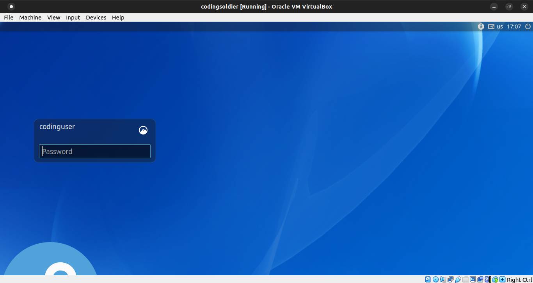The image size is (533, 283).
Task: Open the File menu
Action: click(x=9, y=18)
